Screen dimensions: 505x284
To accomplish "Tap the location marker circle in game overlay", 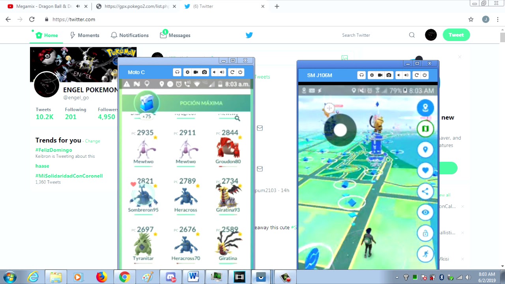I will click(425, 149).
